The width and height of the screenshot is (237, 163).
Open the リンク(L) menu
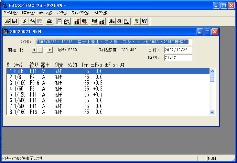[x=62, y=13]
